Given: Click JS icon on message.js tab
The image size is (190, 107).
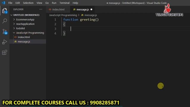Looking at the screenshot, I should 74,10.
